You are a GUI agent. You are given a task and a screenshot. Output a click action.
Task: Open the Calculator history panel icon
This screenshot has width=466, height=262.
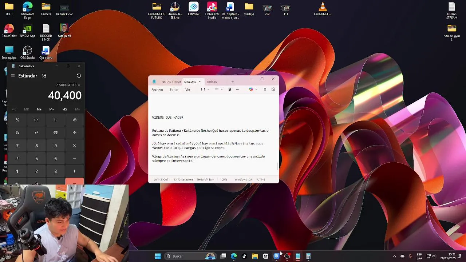[79, 76]
